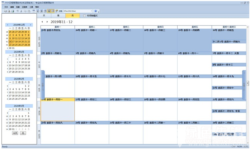Open the 文件 menu
The width and height of the screenshot is (250, 149).
pyautogui.click(x=6, y=7)
